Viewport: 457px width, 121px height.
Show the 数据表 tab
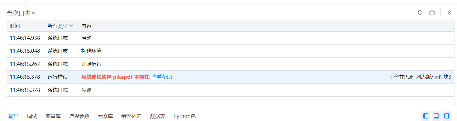(x=157, y=116)
